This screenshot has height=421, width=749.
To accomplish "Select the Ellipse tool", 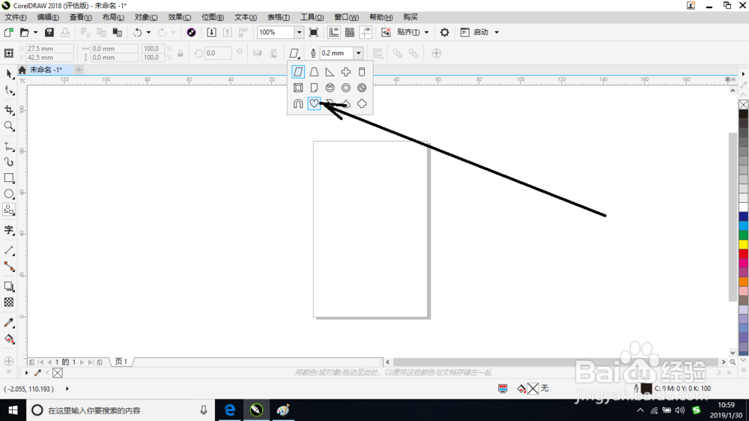I will 8,194.
